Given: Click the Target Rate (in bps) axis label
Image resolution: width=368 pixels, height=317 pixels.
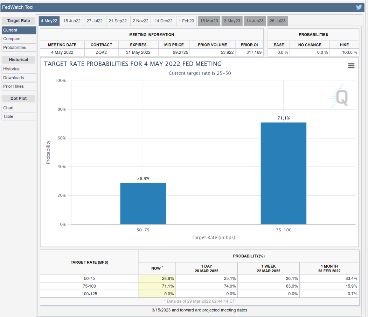Looking at the screenshot, I should [x=213, y=238].
